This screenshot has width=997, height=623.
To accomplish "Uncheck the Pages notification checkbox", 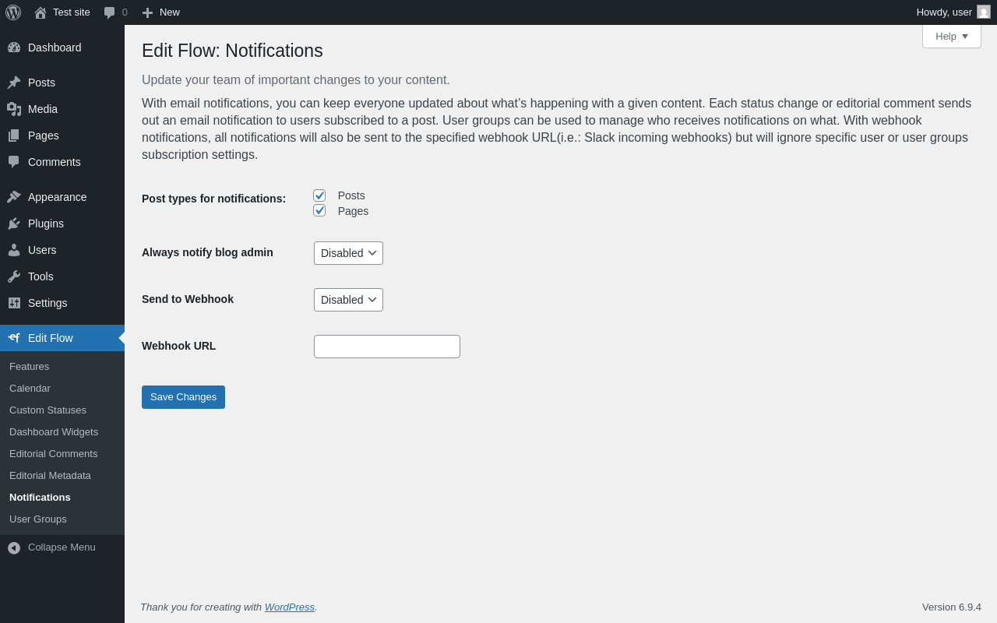I will click(319, 210).
